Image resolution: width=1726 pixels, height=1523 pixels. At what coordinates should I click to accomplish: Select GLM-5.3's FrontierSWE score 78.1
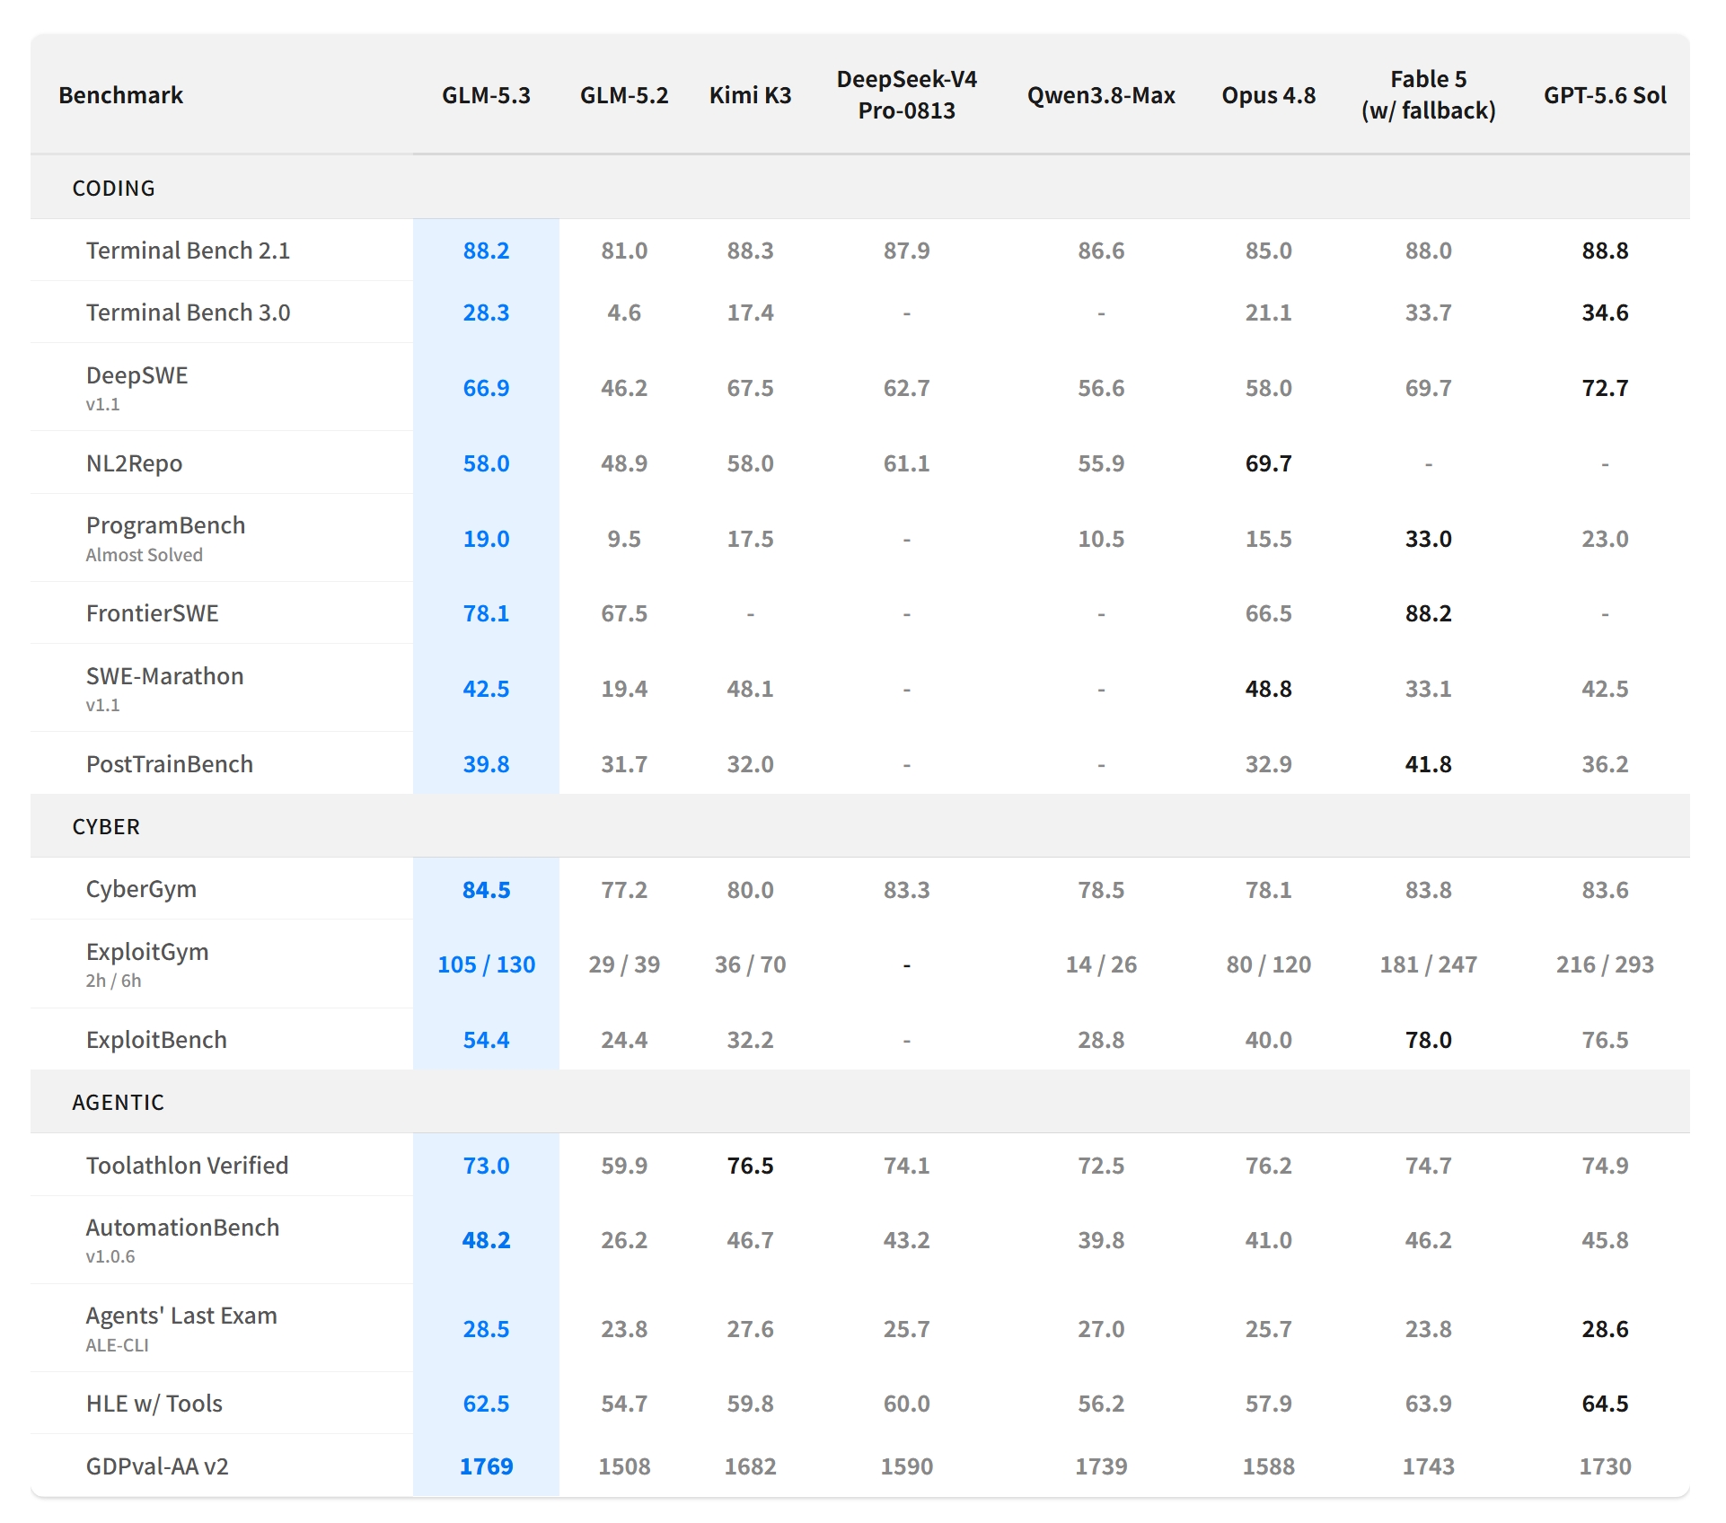click(x=486, y=613)
